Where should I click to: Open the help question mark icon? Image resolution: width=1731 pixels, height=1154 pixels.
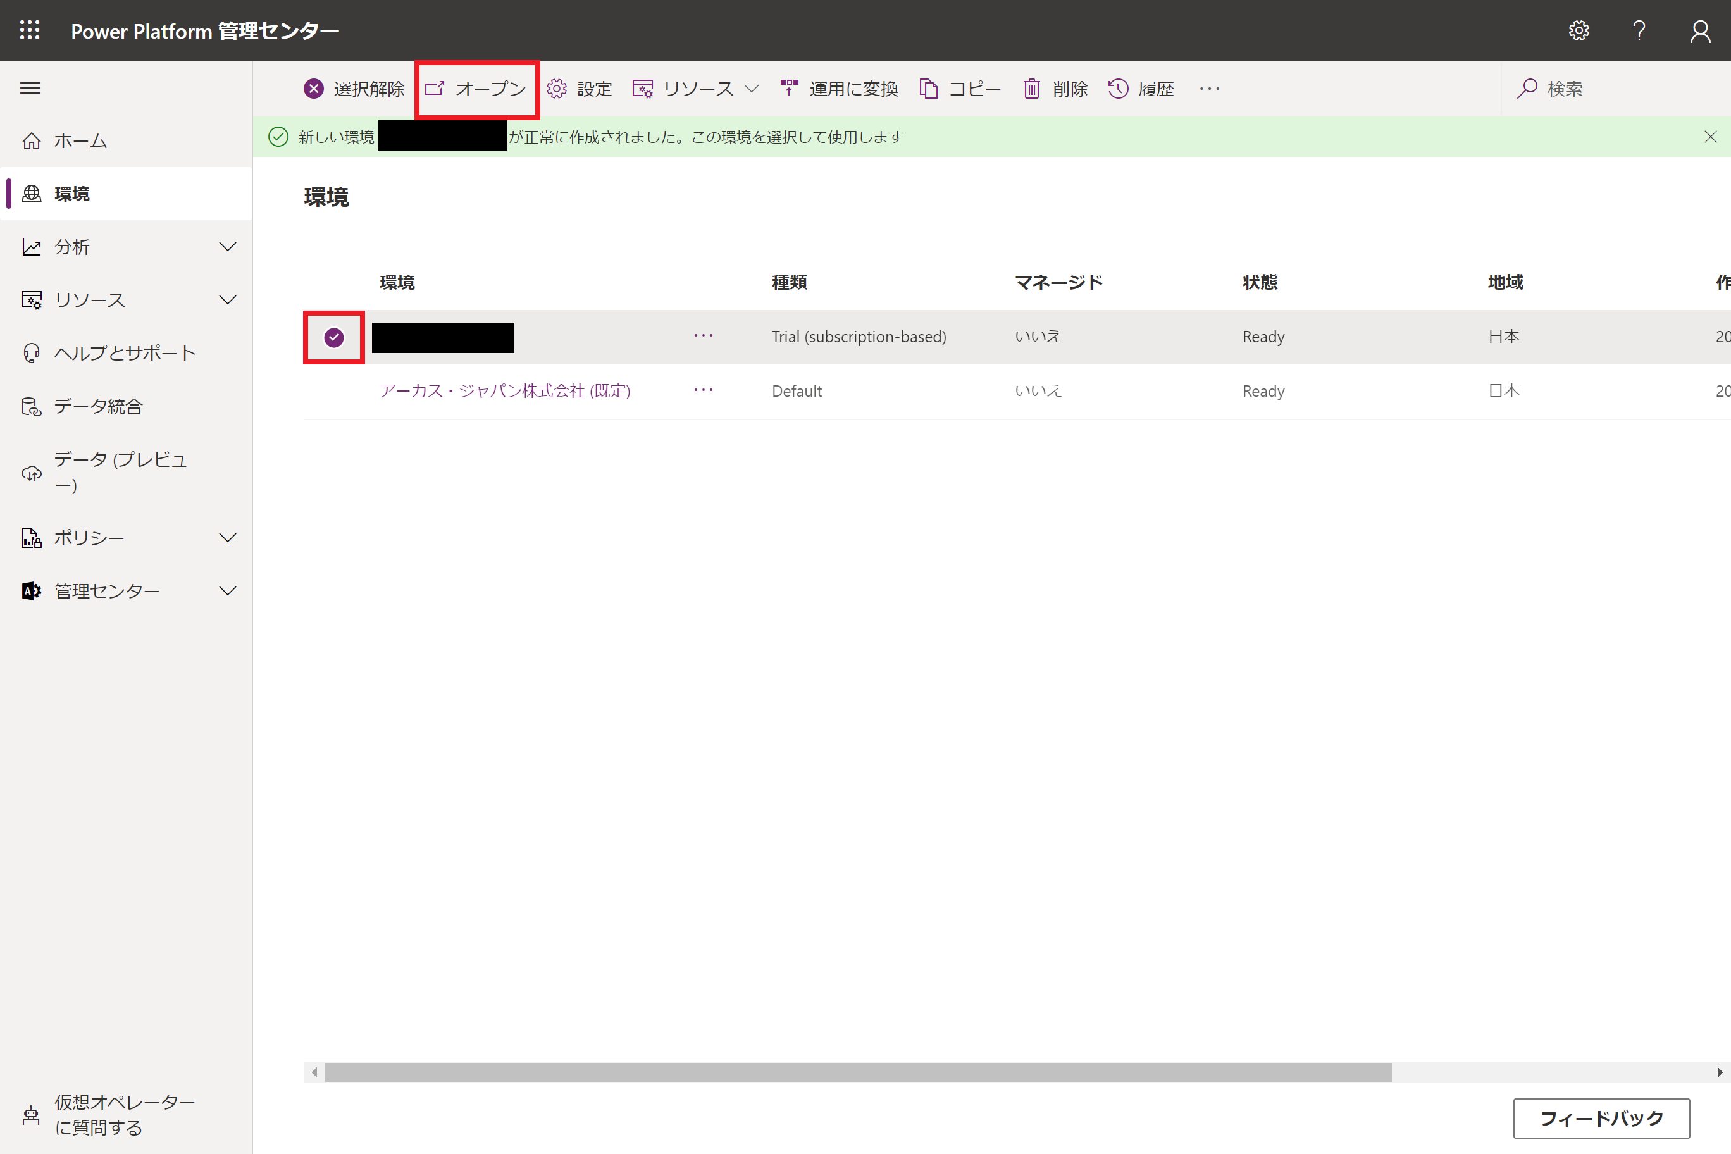tap(1639, 30)
